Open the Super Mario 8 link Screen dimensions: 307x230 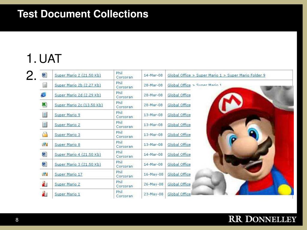[x=67, y=145]
